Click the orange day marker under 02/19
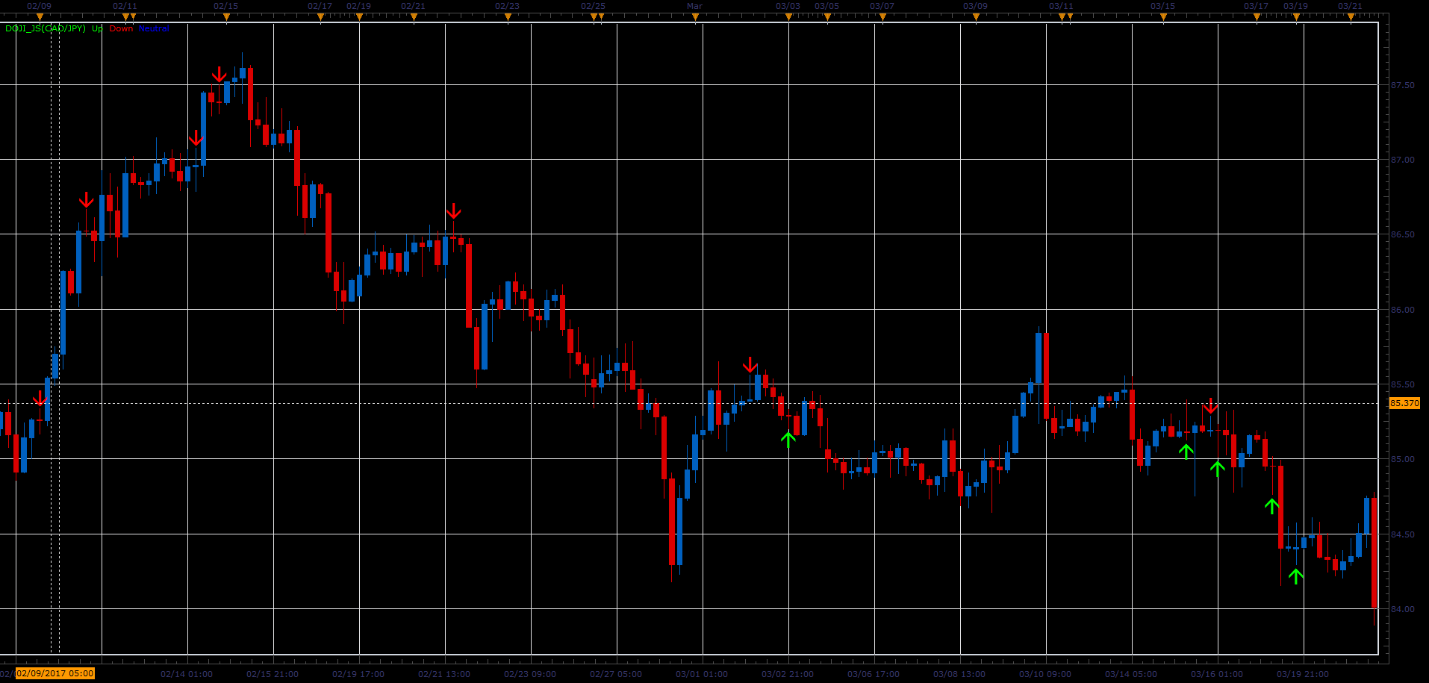1429x683 pixels. [x=359, y=16]
